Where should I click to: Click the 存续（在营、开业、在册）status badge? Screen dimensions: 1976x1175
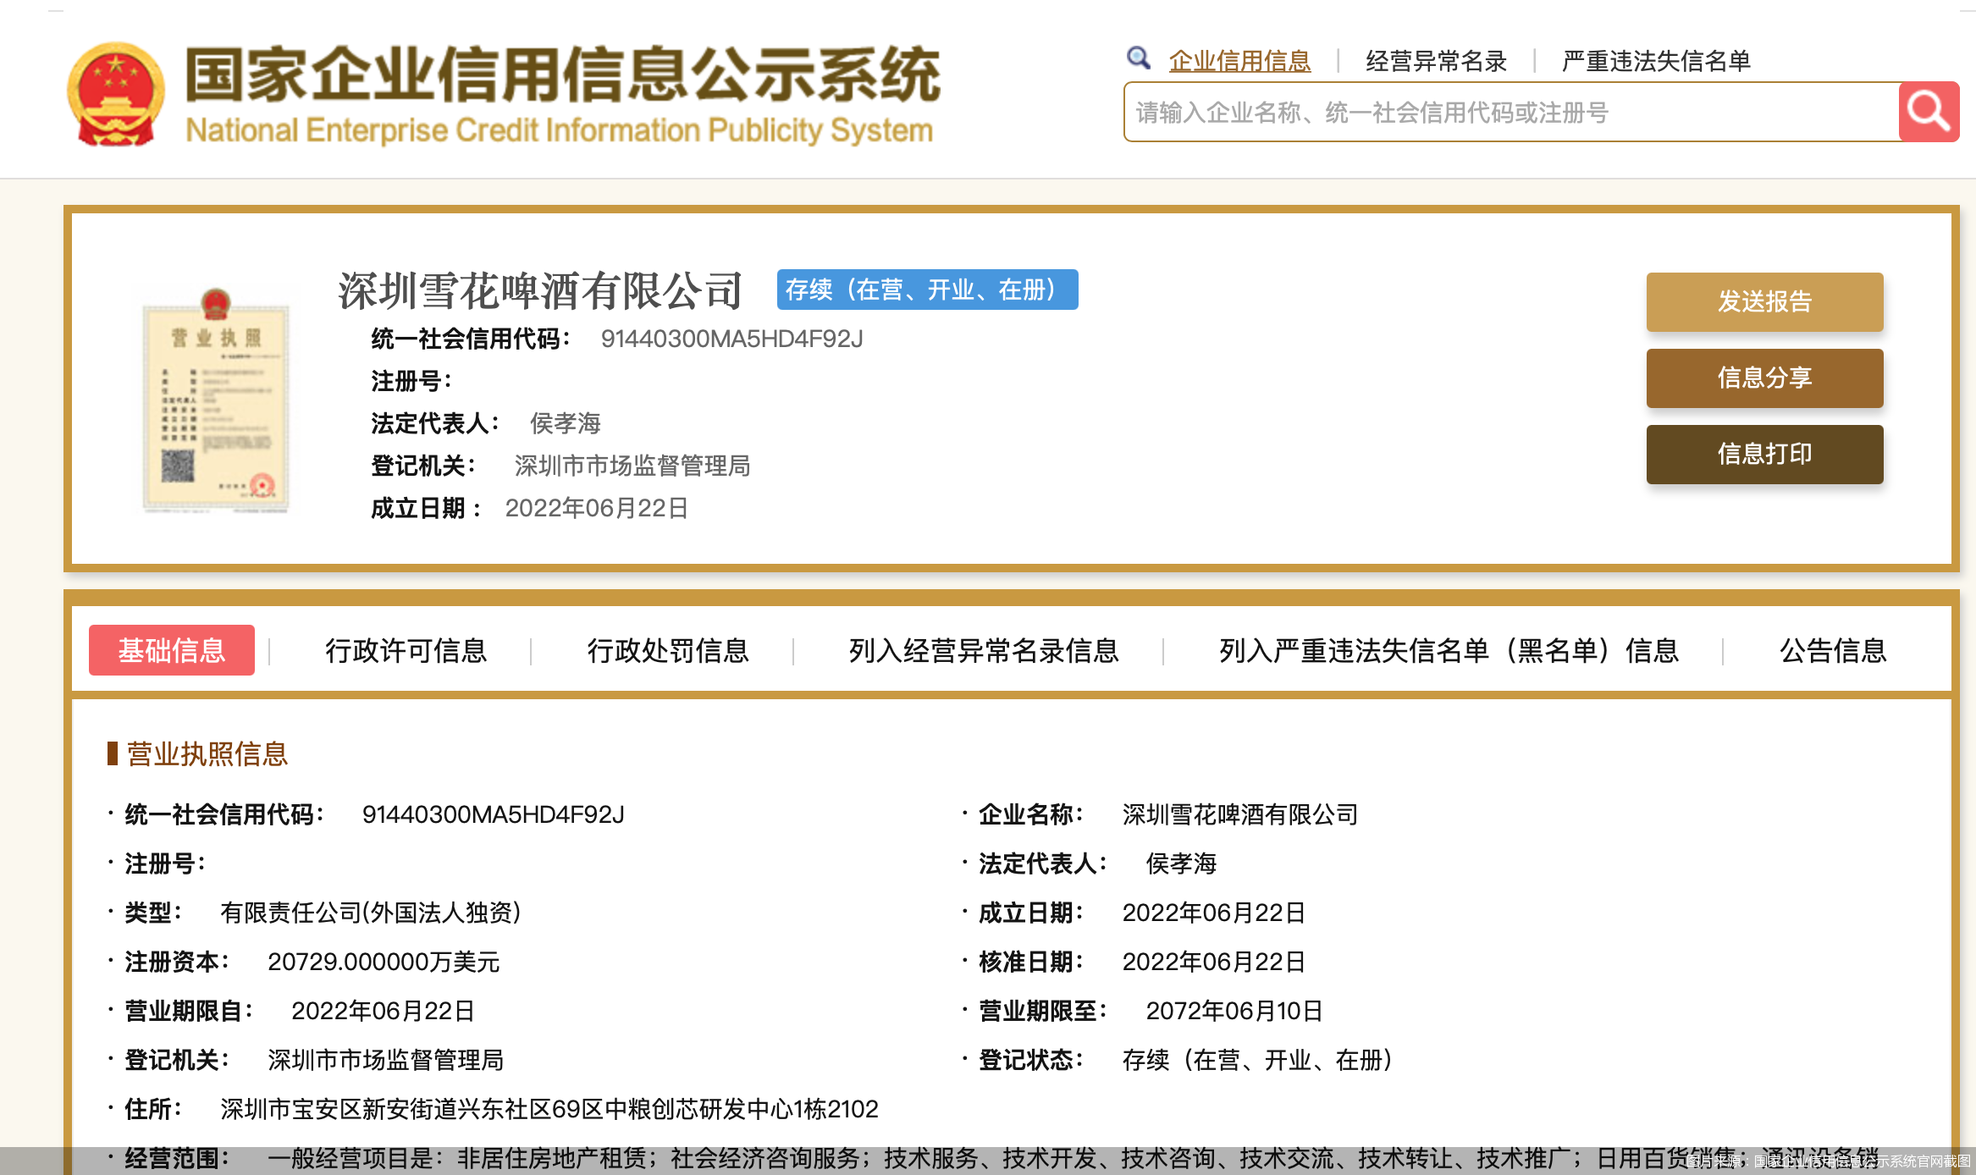(x=927, y=290)
